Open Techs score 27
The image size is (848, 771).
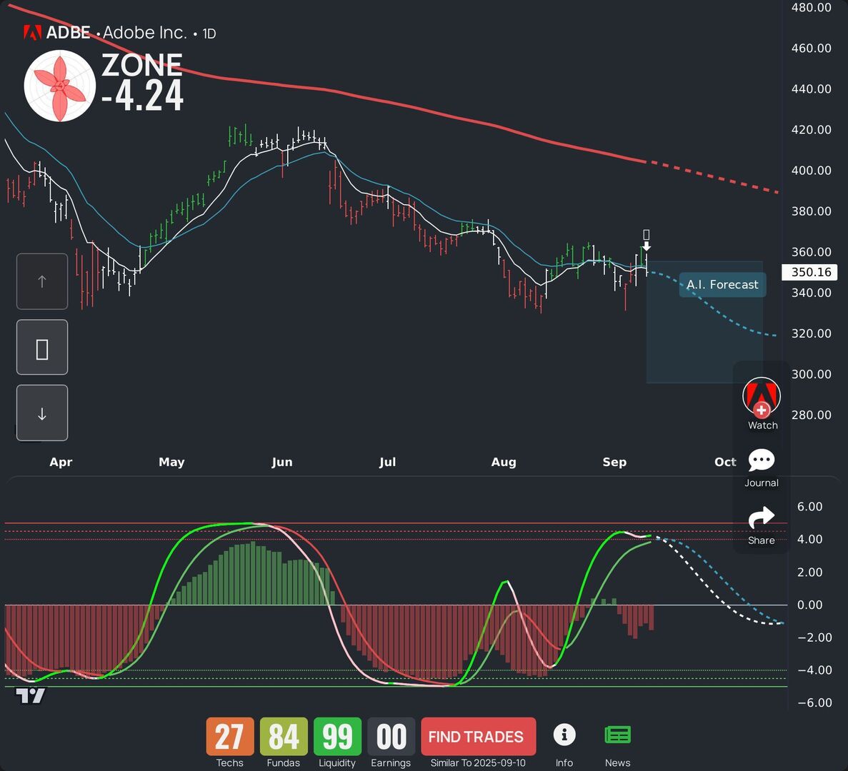pyautogui.click(x=230, y=737)
